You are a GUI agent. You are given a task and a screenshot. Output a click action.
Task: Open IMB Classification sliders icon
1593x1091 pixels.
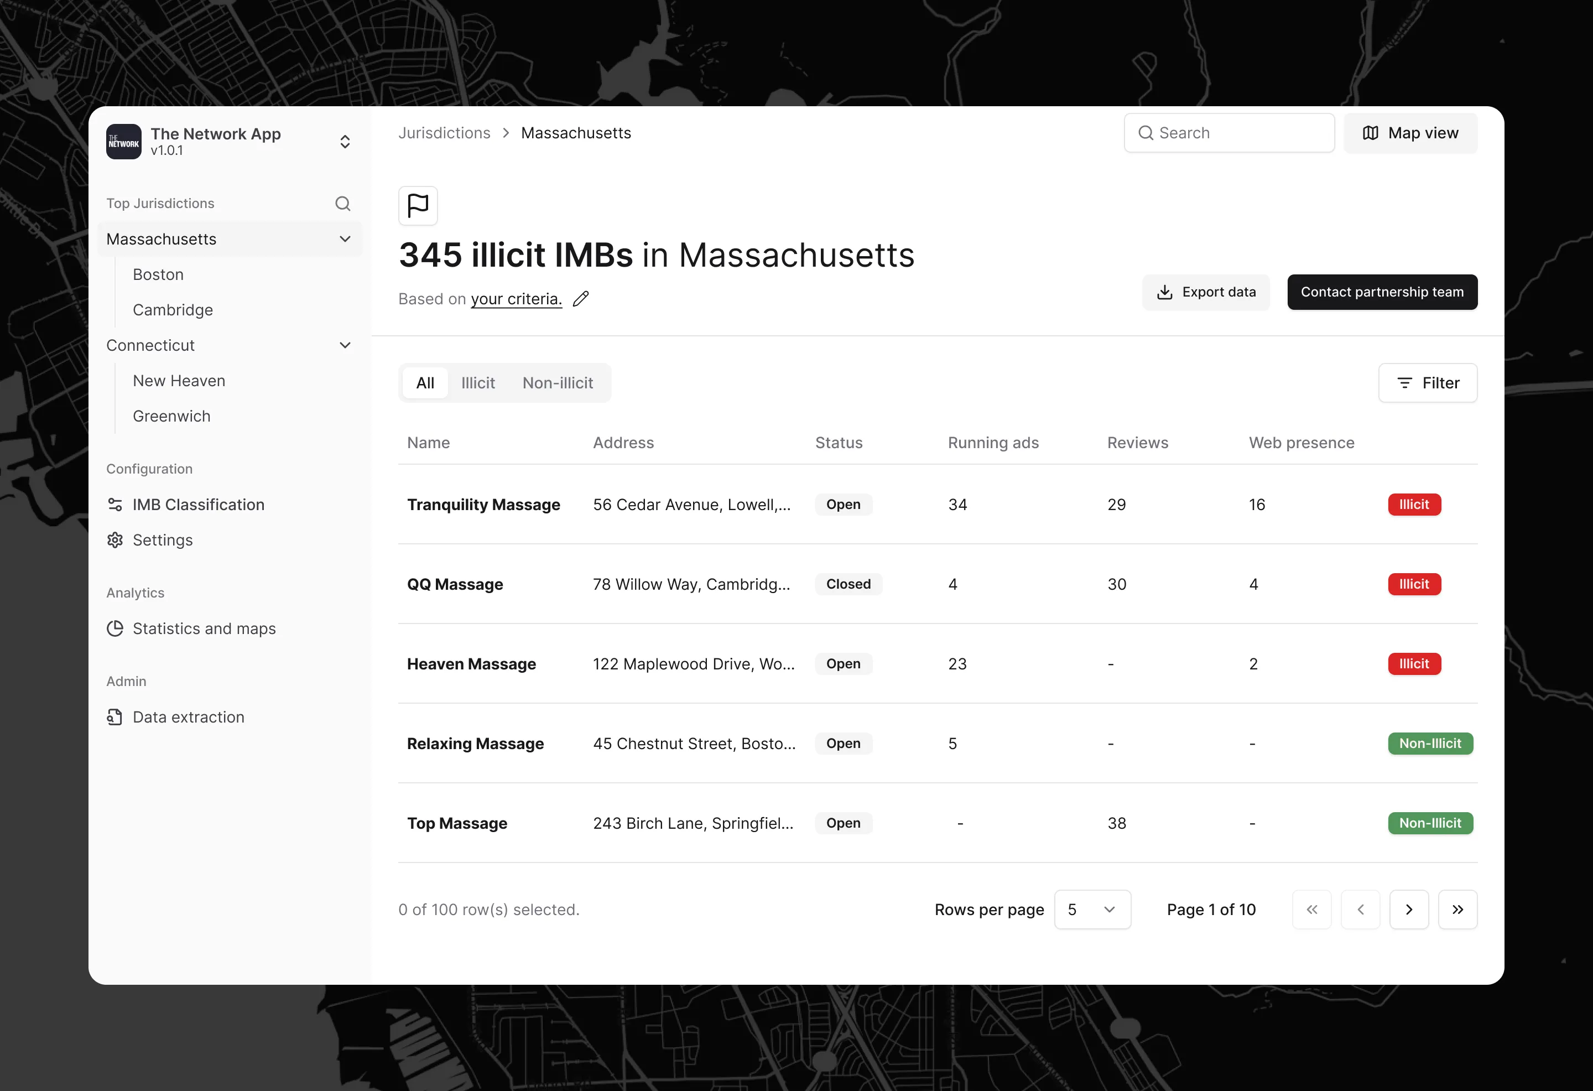point(115,505)
